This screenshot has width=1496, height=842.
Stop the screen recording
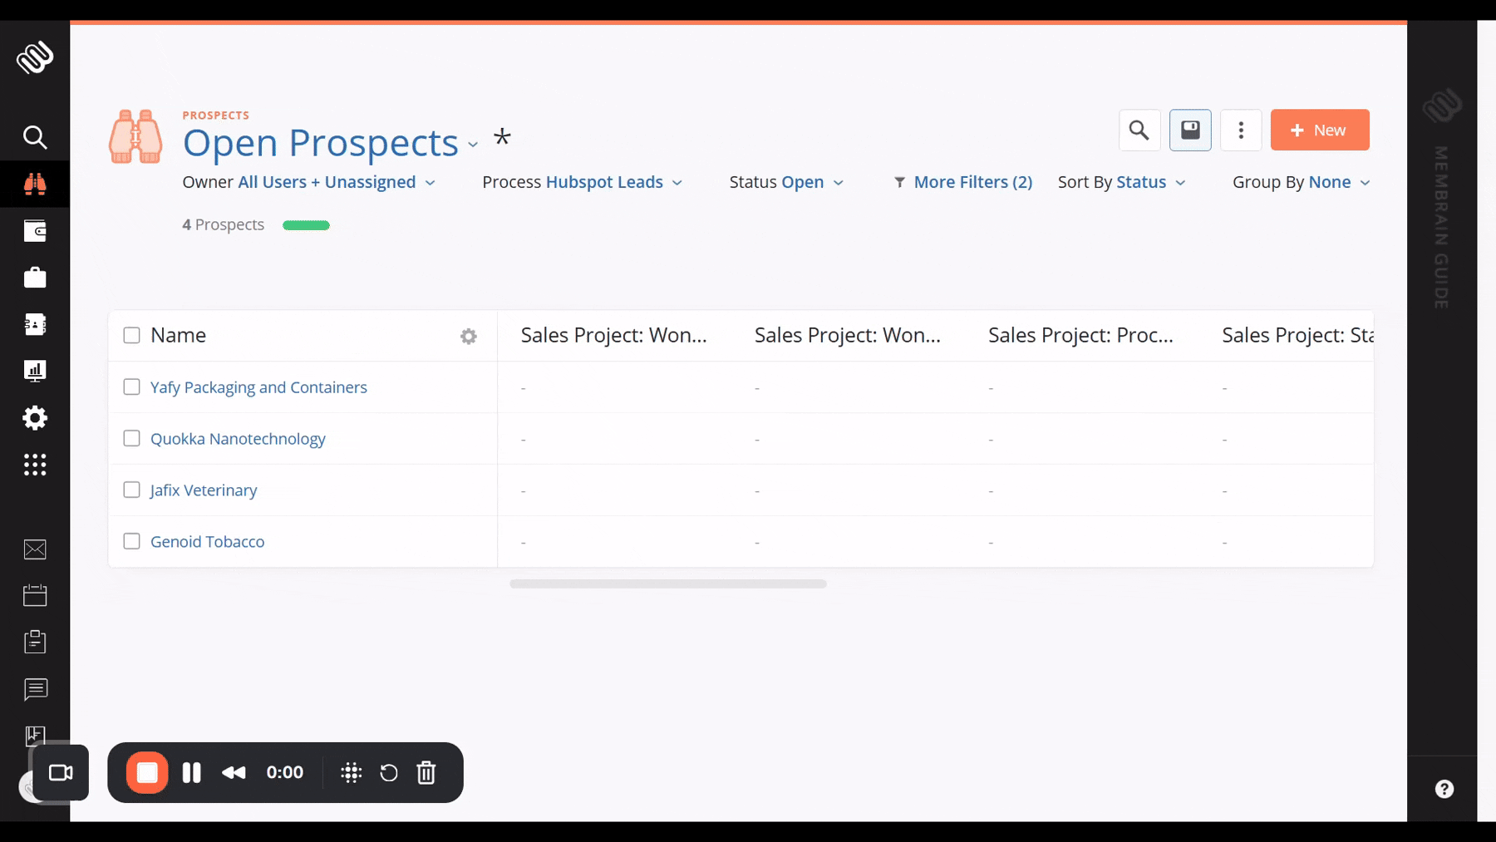[147, 773]
